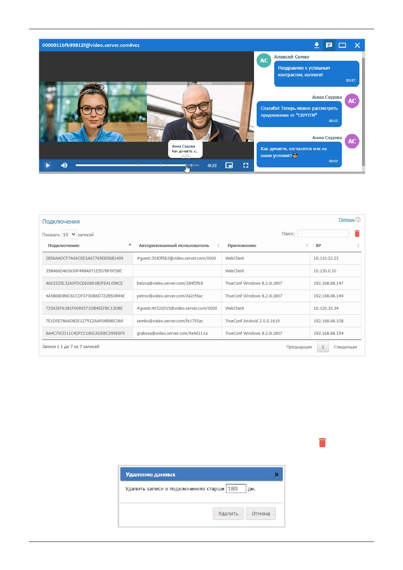Select page 1 in pagination
The image size is (403, 570).
point(323,347)
